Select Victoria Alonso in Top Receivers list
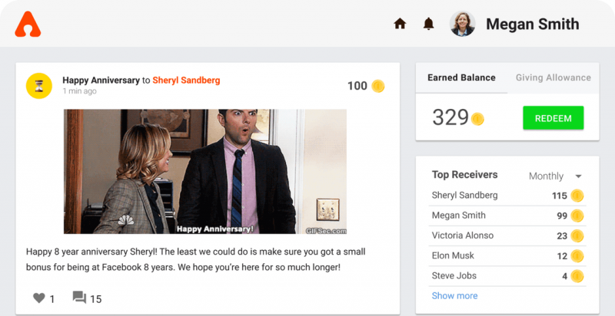 tap(507, 235)
